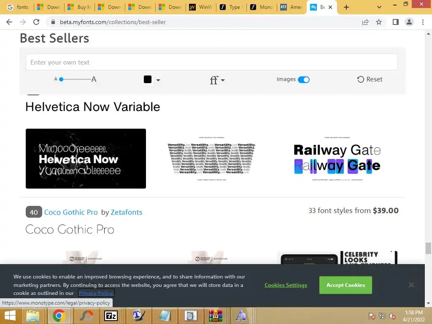This screenshot has width=432, height=324.
Task: Click the rank 40 badge
Action: [x=34, y=212]
